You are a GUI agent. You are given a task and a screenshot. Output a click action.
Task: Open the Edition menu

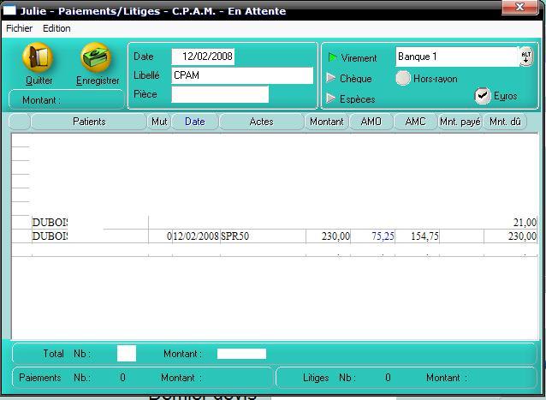pyautogui.click(x=56, y=28)
